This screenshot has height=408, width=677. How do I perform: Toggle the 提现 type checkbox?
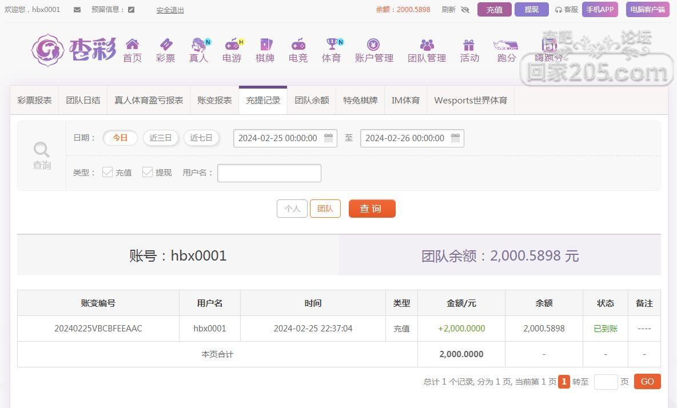tap(147, 172)
